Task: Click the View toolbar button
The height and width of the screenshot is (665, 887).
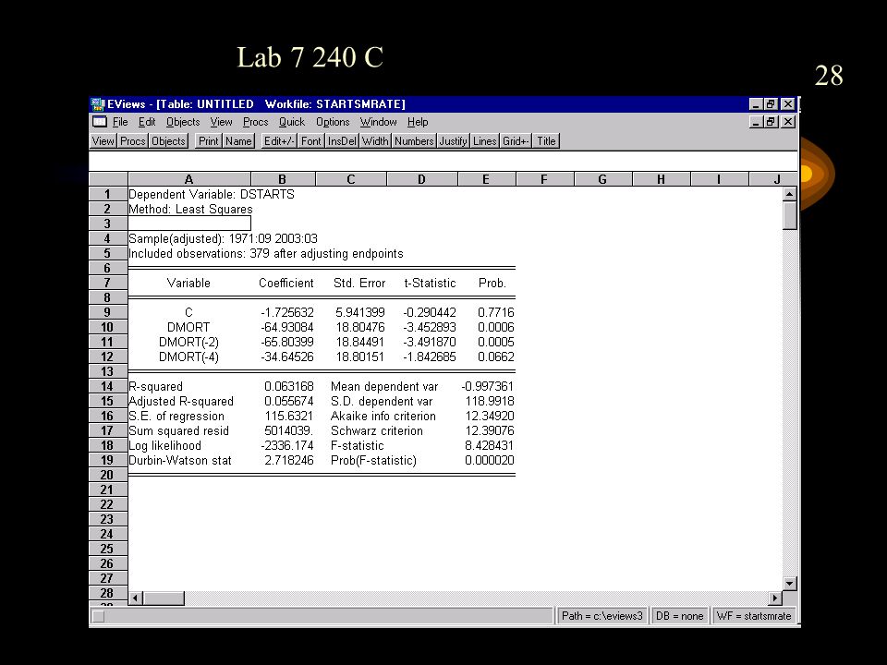Action: 103,140
